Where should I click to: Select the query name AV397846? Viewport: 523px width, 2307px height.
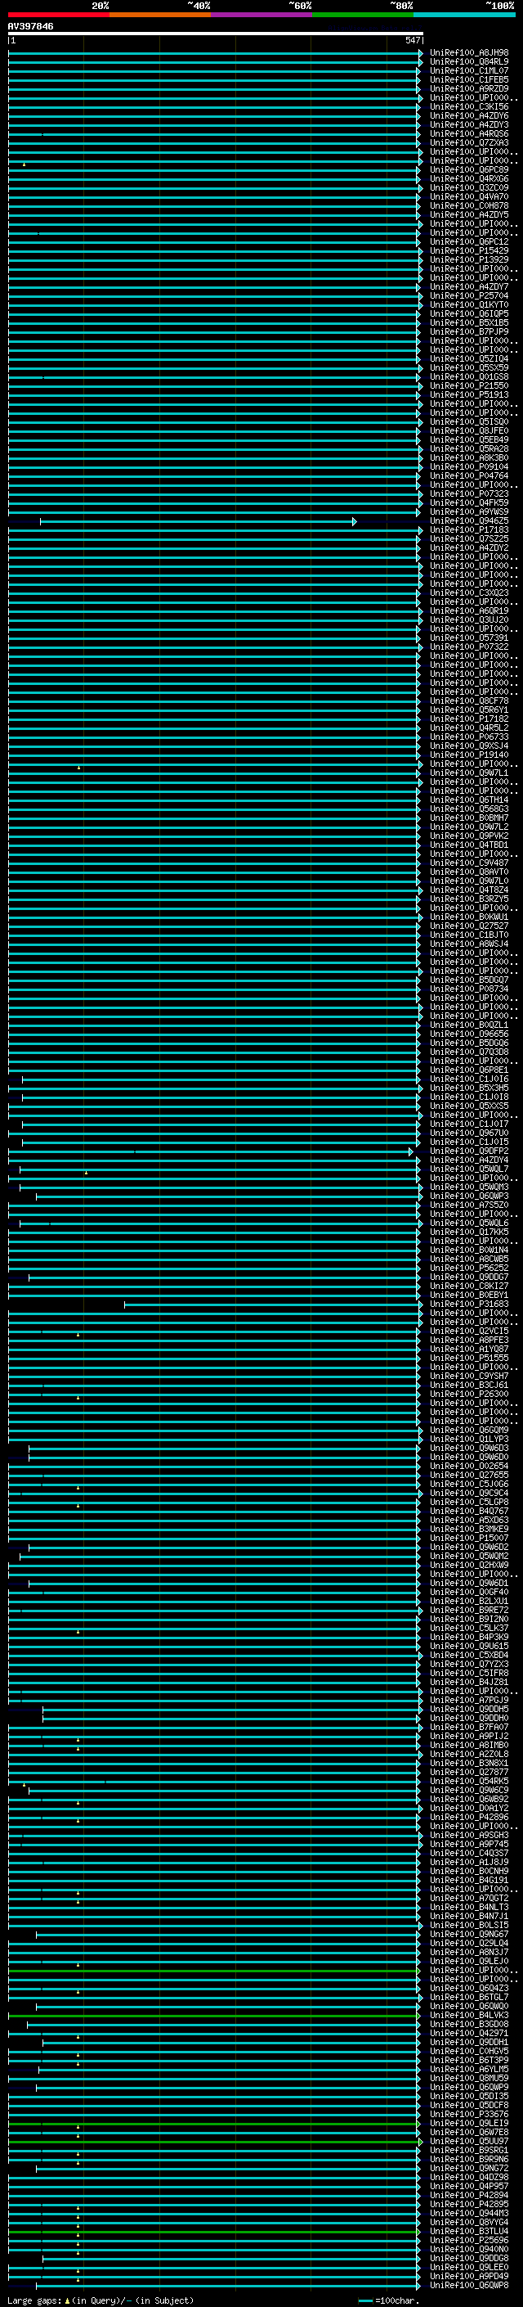[30, 26]
